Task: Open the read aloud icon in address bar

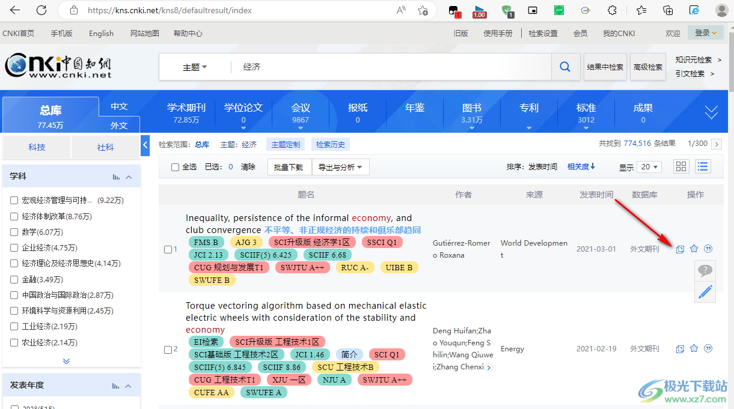Action: pos(401,10)
